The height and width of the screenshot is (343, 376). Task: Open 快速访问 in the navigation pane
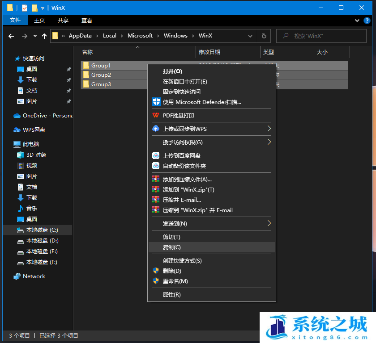point(33,59)
